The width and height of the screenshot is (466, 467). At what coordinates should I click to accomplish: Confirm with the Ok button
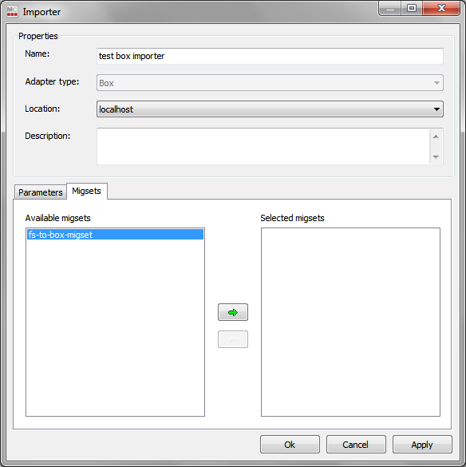pyautogui.click(x=290, y=445)
